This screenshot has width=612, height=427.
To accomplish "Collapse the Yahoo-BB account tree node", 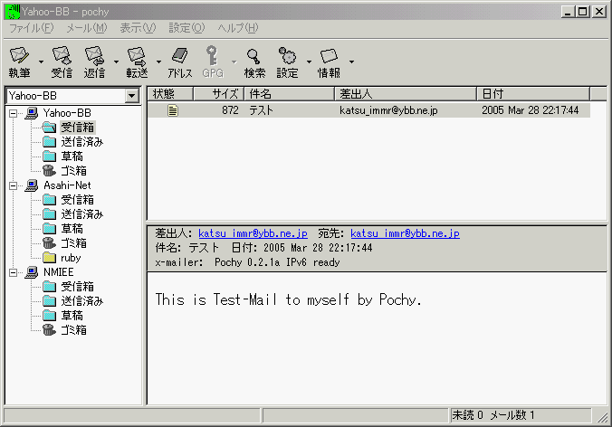I will tap(14, 113).
